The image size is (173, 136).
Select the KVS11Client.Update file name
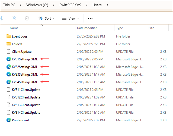pos(26,90)
